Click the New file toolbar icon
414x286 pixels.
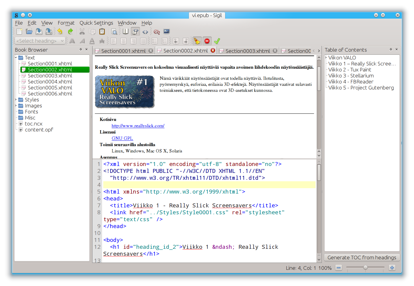(19, 32)
